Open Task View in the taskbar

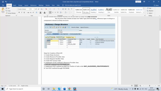[x=49, y=89]
